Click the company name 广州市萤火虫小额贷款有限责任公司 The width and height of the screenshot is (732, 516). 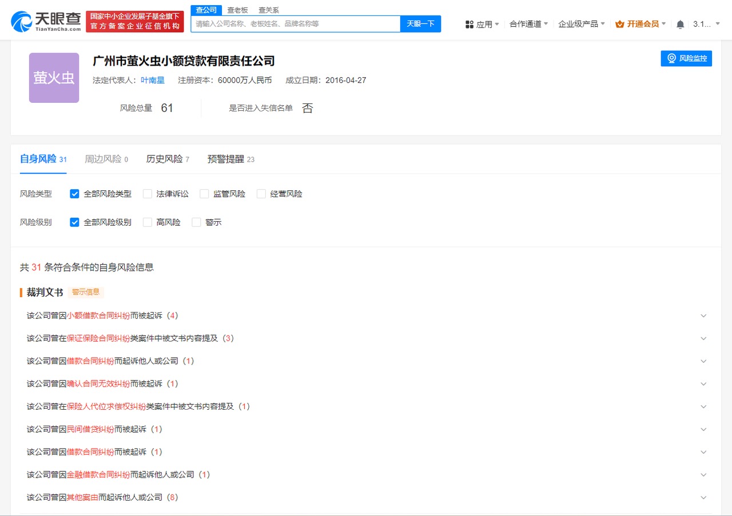click(184, 61)
